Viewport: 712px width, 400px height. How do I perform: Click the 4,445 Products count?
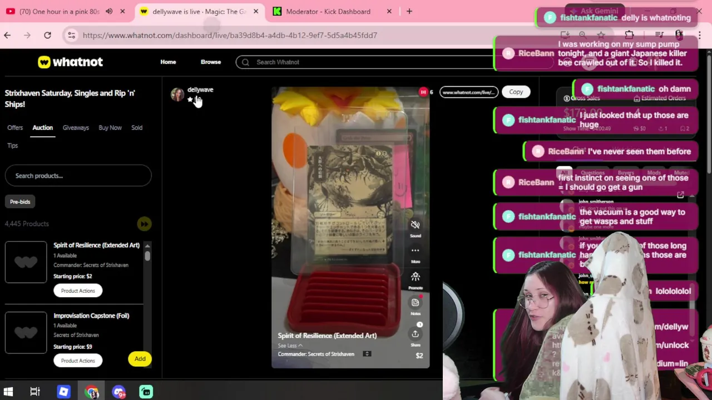(x=27, y=224)
